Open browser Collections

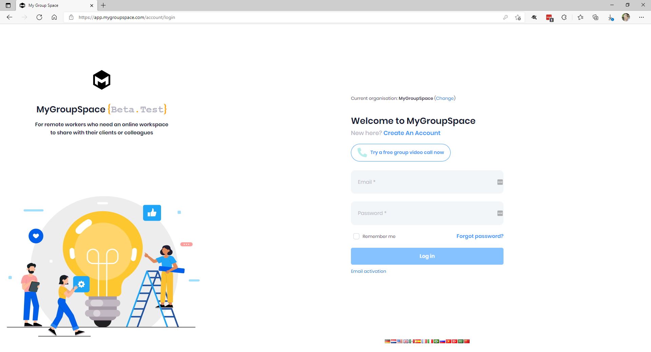pyautogui.click(x=595, y=17)
